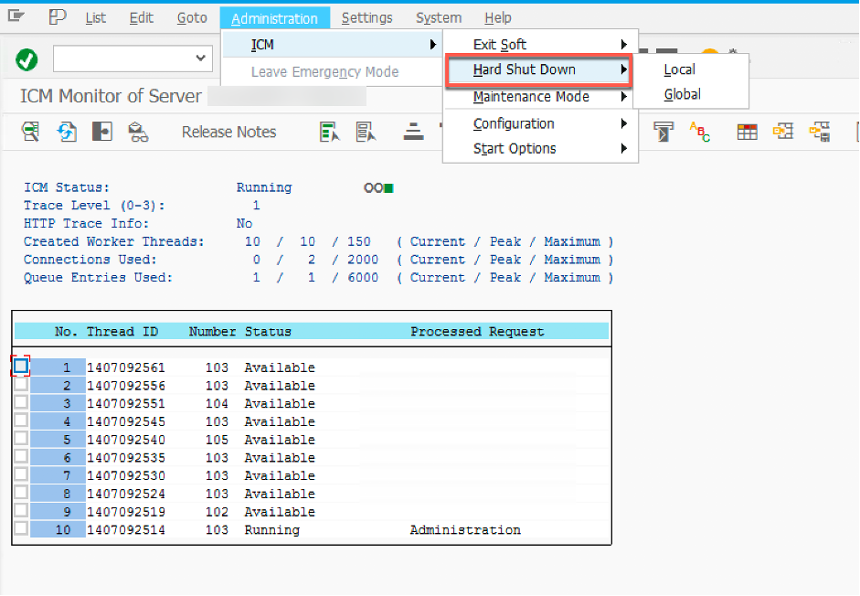Expand the ICM submenu

tap(331, 45)
